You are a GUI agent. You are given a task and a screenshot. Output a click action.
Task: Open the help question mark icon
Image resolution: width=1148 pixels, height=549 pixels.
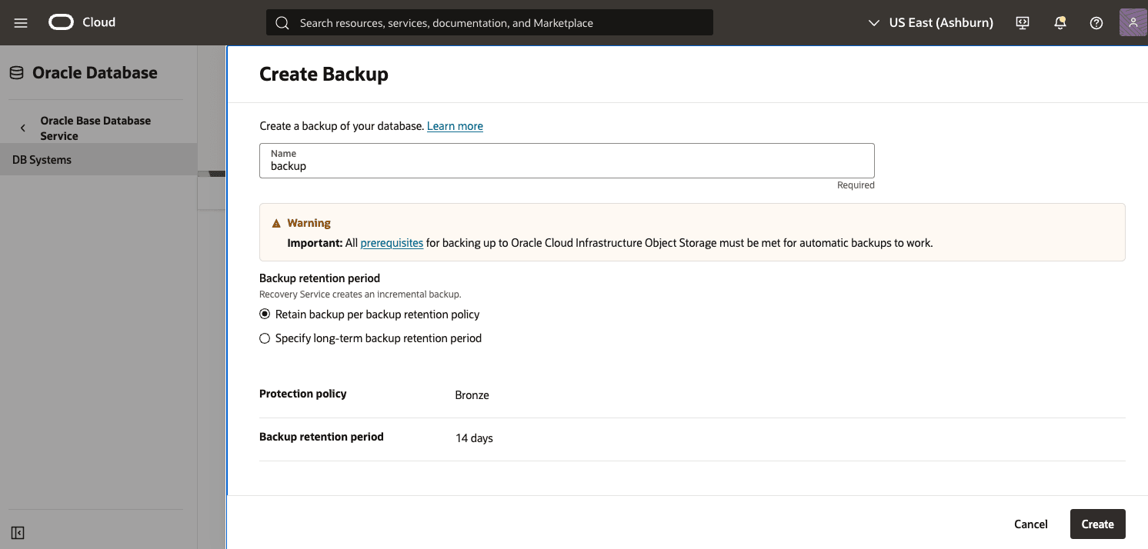1096,22
